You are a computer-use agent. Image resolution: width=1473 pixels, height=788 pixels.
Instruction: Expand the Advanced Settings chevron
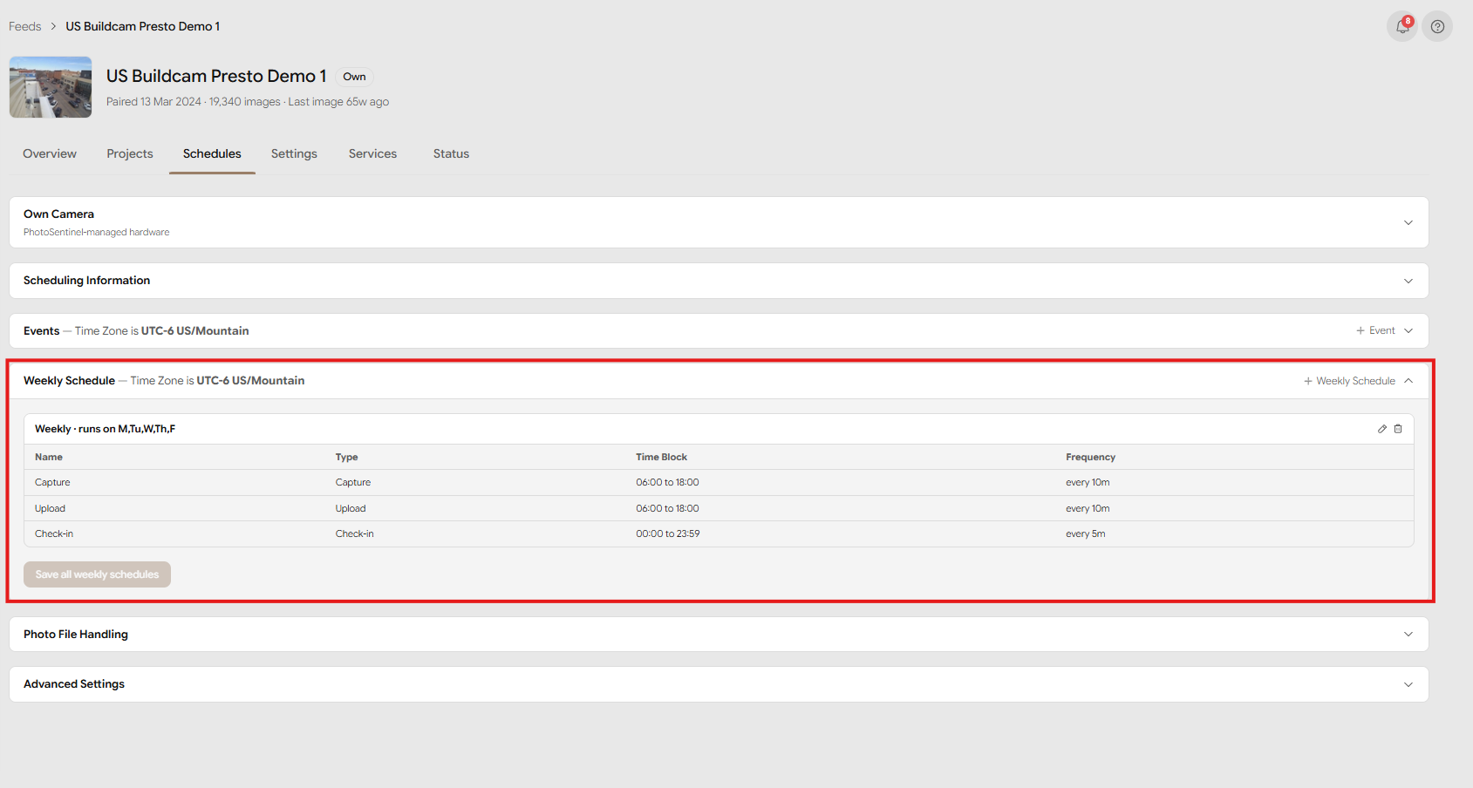pos(1408,684)
